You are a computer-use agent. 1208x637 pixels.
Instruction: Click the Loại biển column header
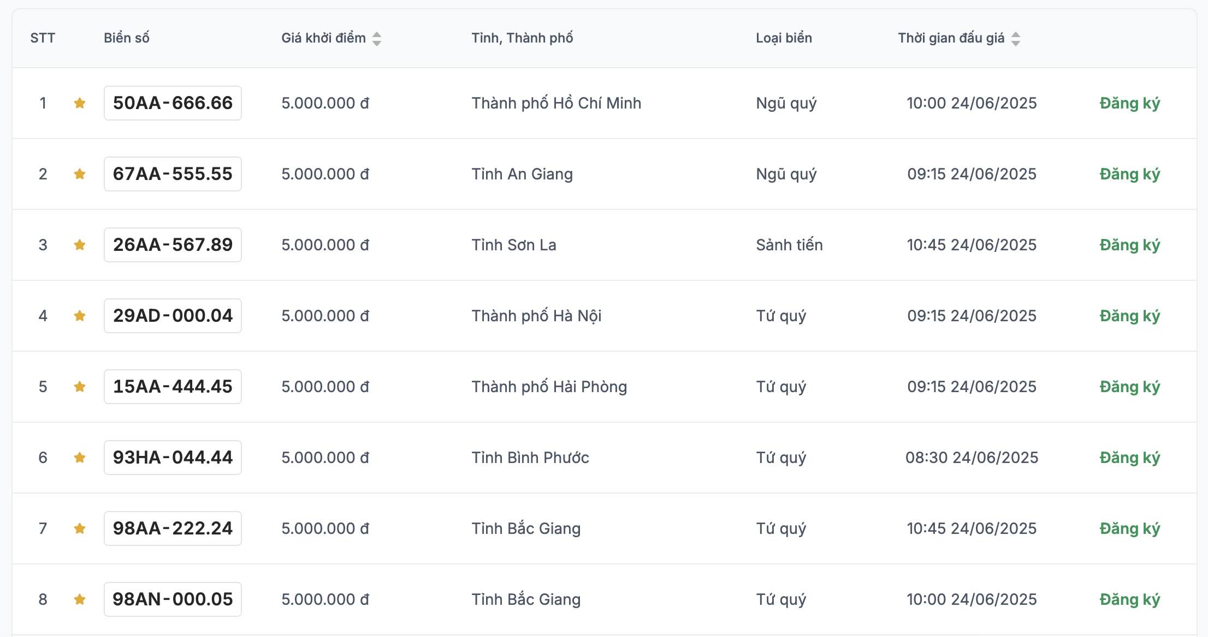[784, 38]
